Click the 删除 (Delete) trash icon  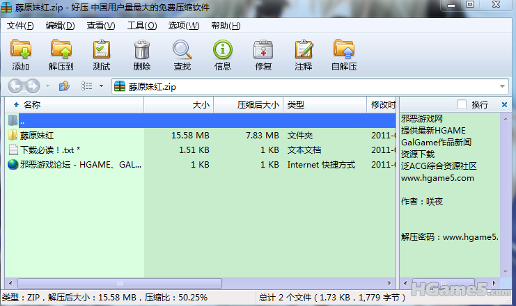pyautogui.click(x=141, y=54)
